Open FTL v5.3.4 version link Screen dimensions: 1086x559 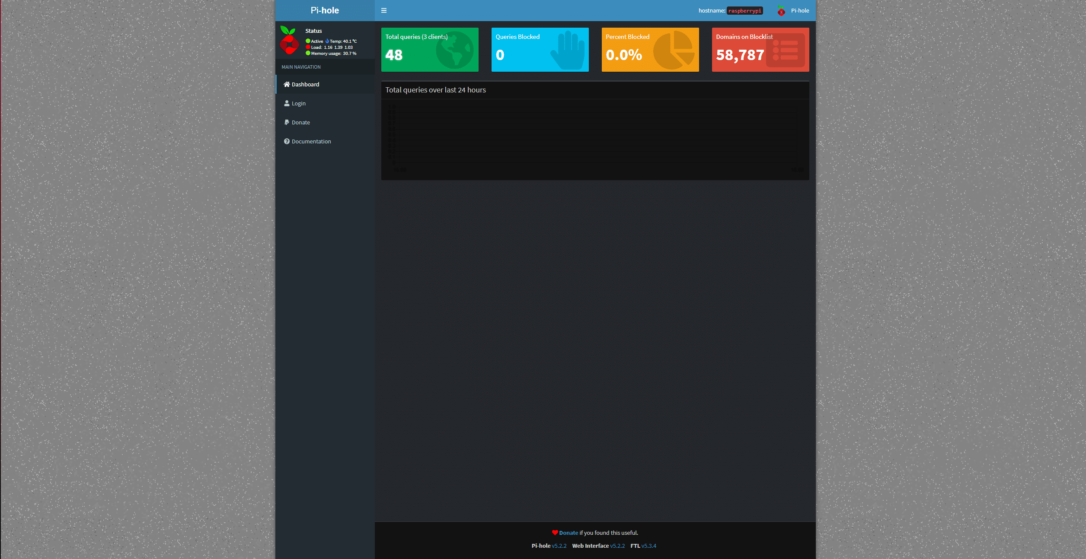(648, 546)
